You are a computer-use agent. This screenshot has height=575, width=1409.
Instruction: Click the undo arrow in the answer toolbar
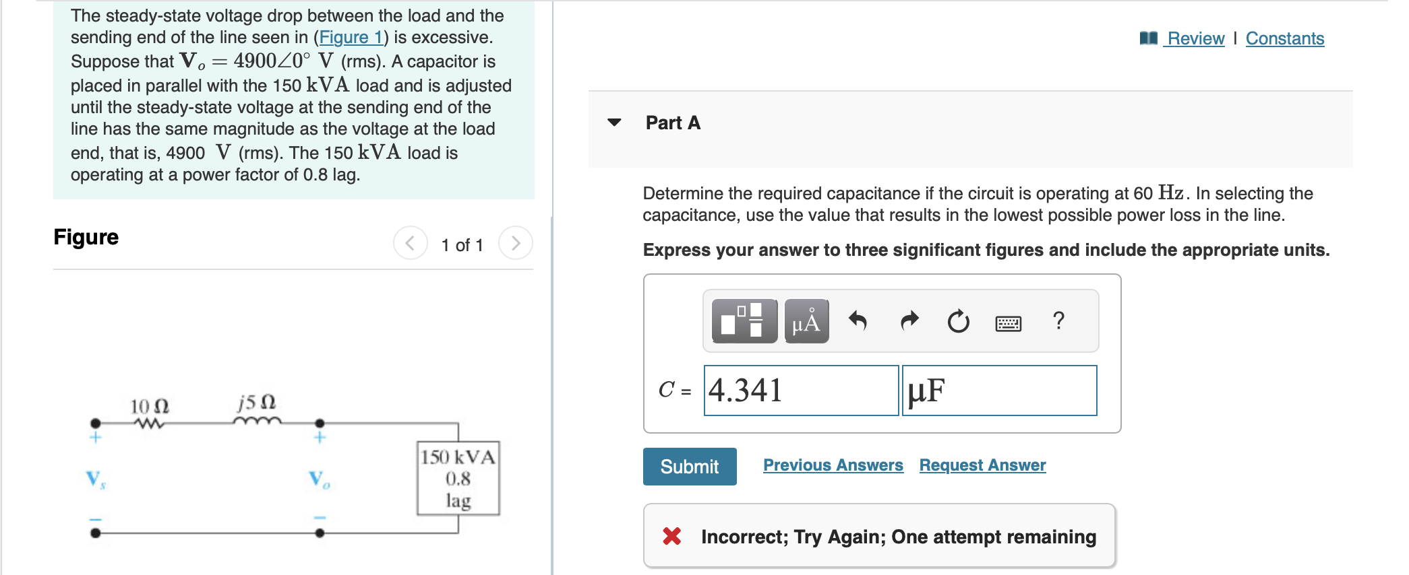[x=859, y=321]
